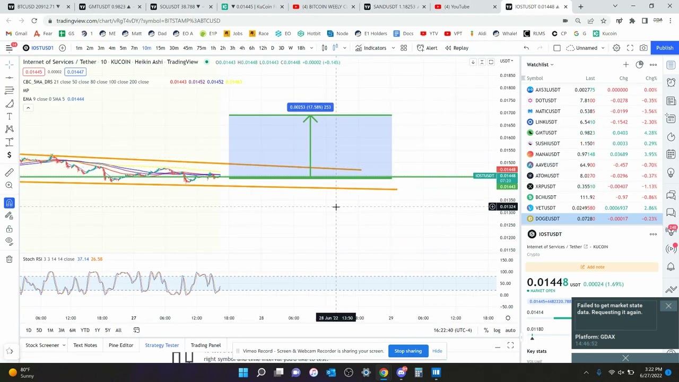This screenshot has height=382, width=679.
Task: Set chart range to 1D
Action: tap(28, 330)
